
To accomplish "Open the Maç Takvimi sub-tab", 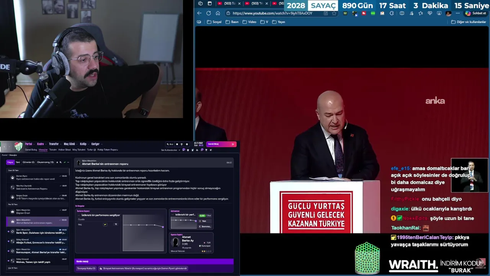I will pyautogui.click(x=79, y=150).
